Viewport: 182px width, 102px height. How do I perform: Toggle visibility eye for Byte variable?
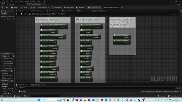[12, 88]
